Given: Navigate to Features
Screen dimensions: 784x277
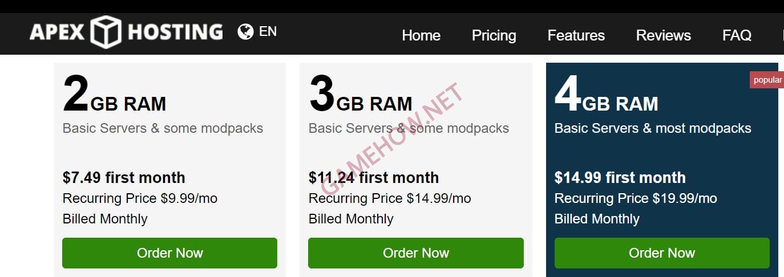Looking at the screenshot, I should 576,35.
